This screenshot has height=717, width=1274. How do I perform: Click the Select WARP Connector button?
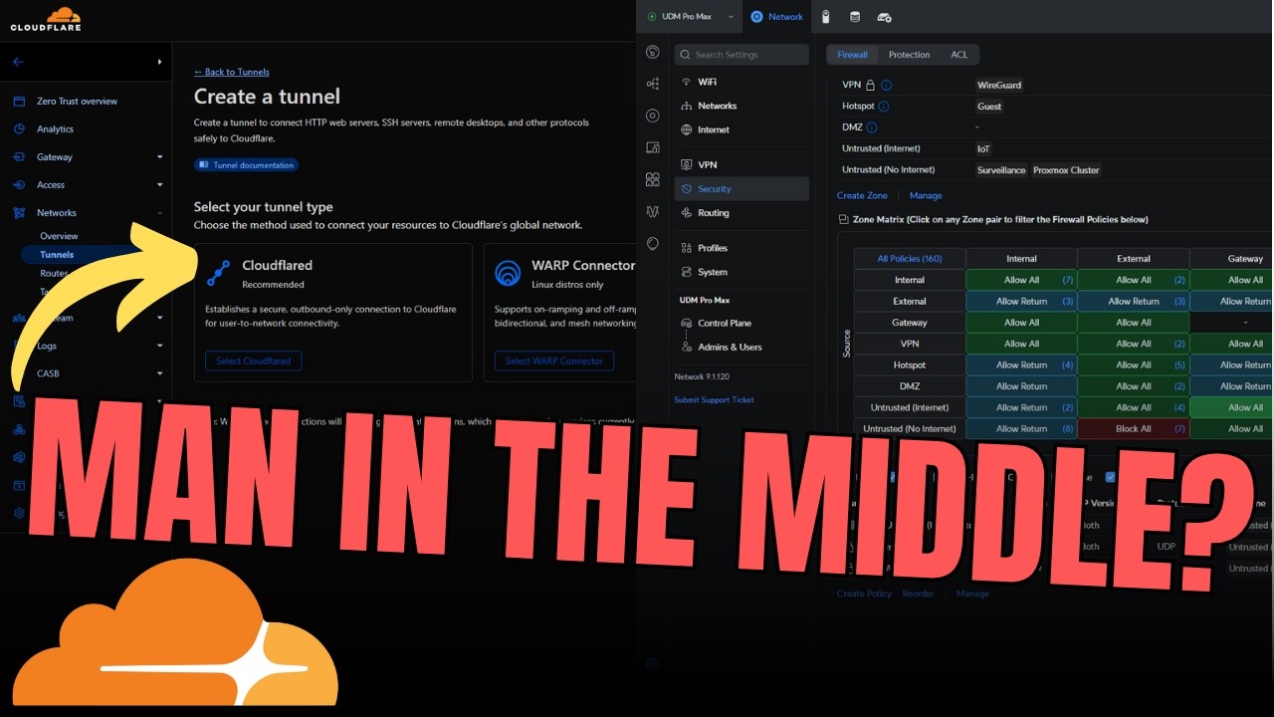click(x=554, y=361)
